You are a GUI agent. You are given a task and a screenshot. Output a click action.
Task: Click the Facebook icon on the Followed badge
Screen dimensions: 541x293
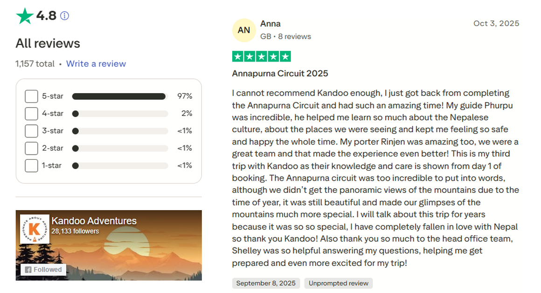pos(28,269)
